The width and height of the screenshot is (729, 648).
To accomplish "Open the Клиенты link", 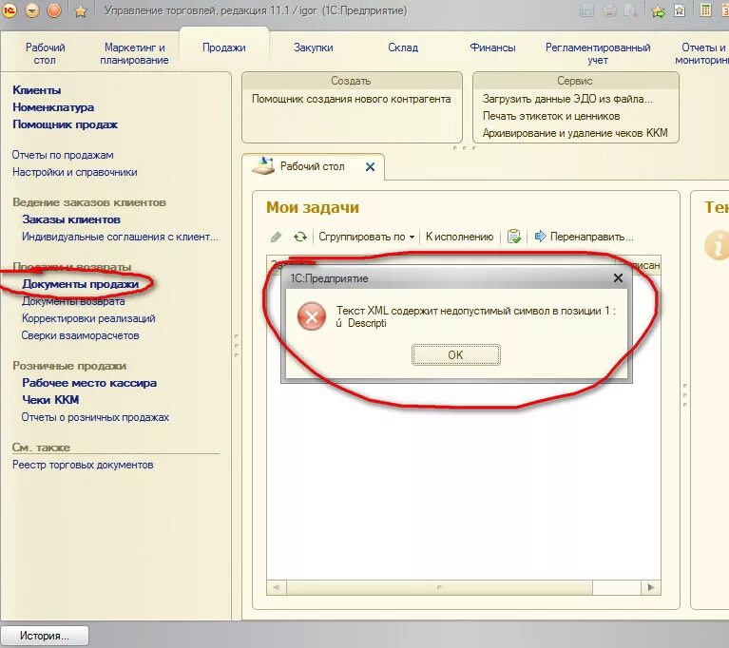I will click(x=37, y=90).
